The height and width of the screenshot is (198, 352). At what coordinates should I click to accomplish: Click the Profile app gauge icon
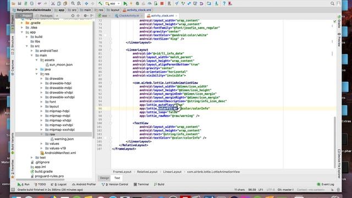[150, 4]
